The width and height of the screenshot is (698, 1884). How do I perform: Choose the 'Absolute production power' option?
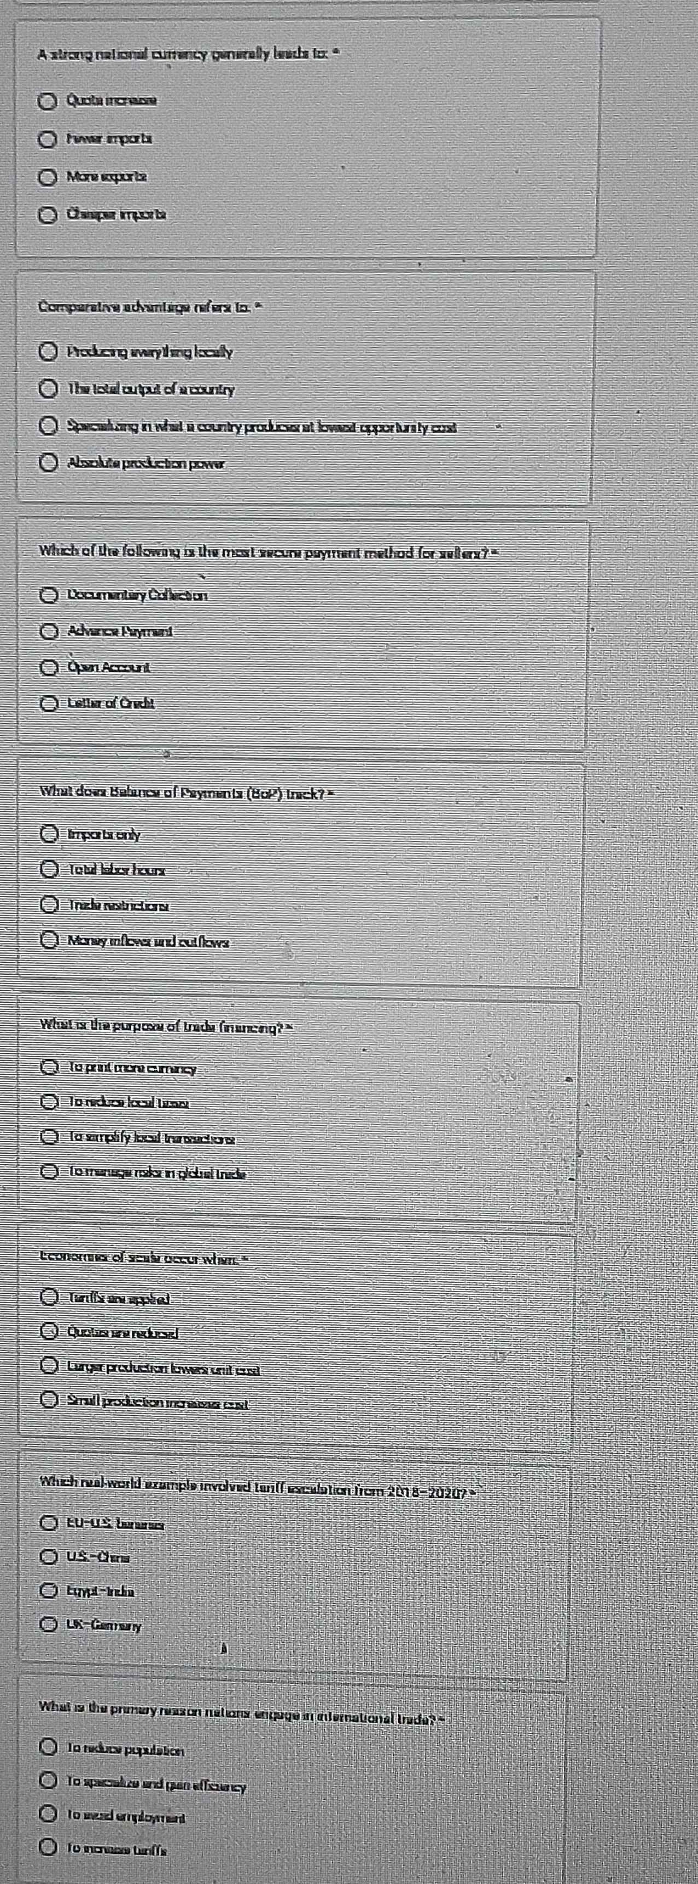[48, 463]
